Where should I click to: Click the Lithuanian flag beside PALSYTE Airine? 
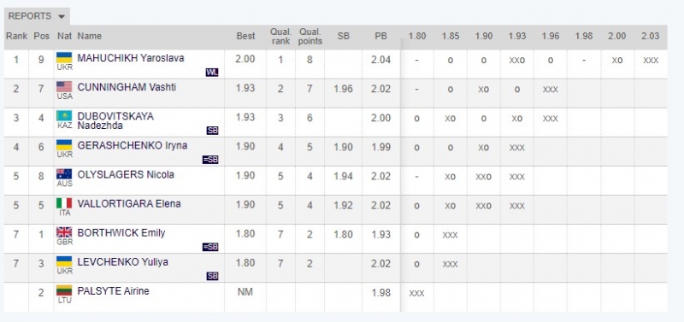[64, 290]
